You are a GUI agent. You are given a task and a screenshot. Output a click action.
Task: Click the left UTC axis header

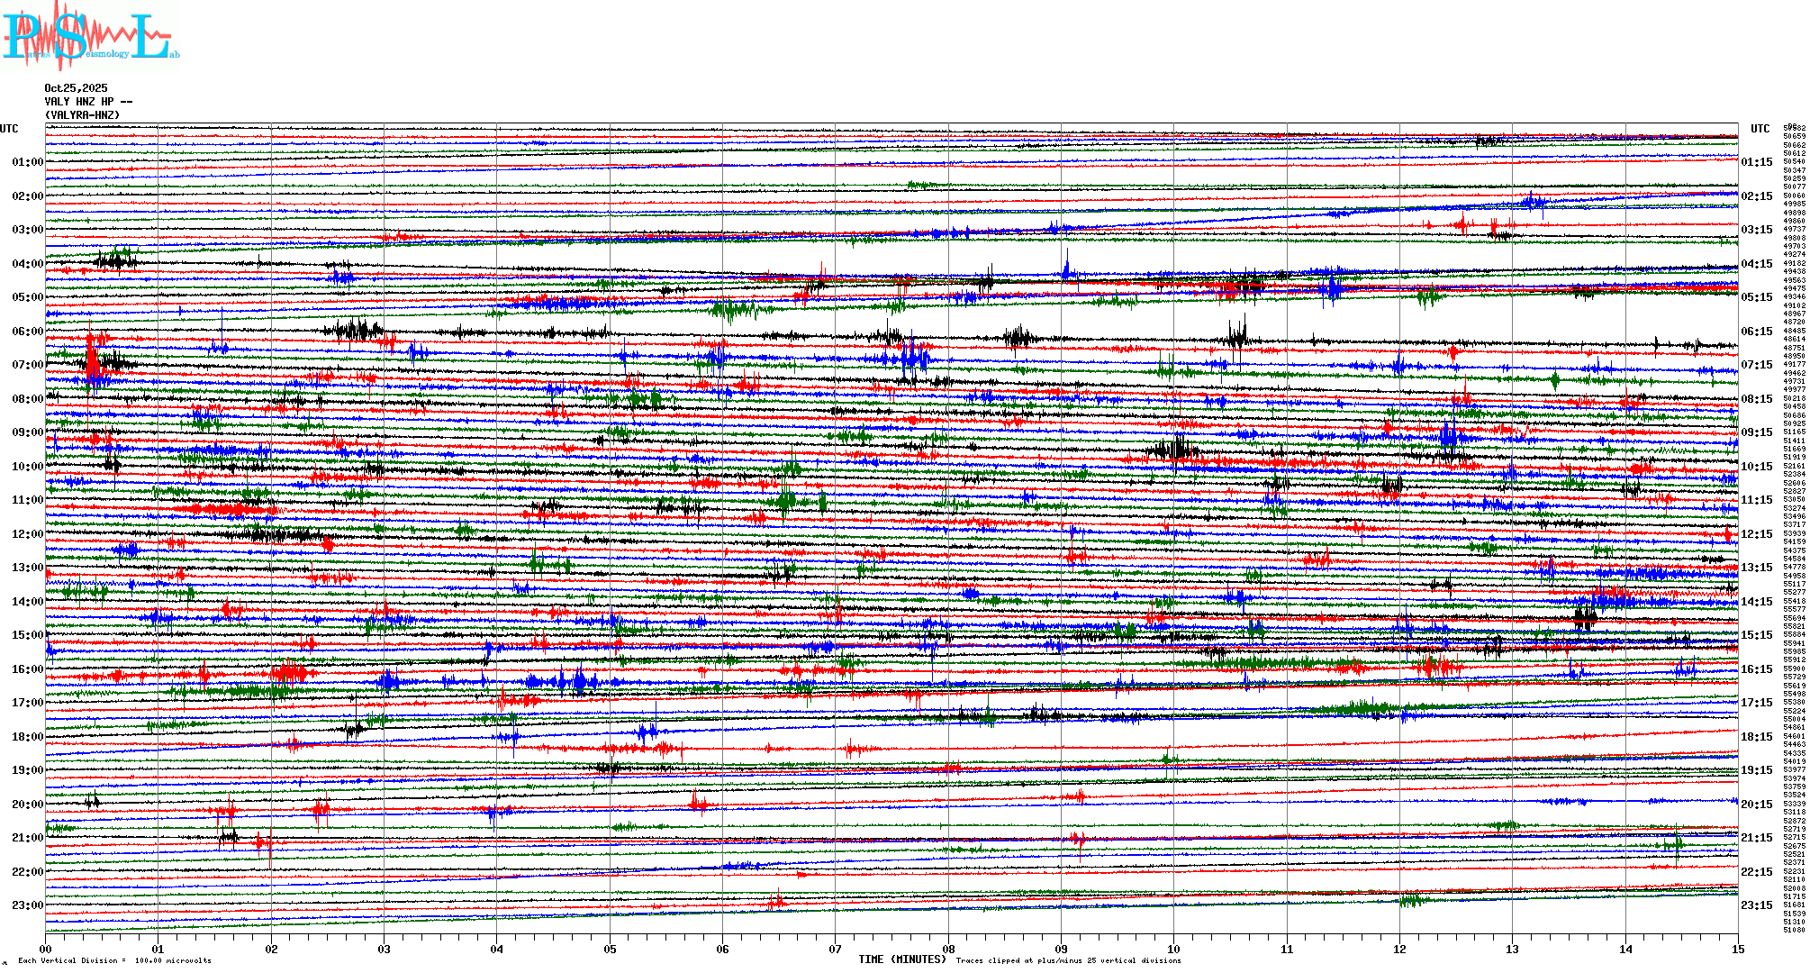click(9, 129)
